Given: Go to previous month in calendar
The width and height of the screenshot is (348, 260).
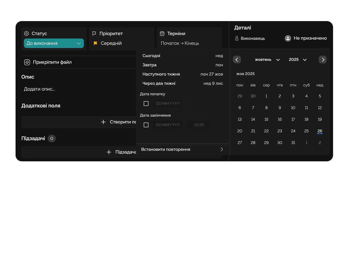Looking at the screenshot, I should 237,60.
